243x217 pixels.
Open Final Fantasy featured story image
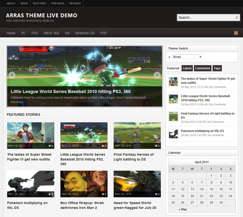tap(137, 135)
